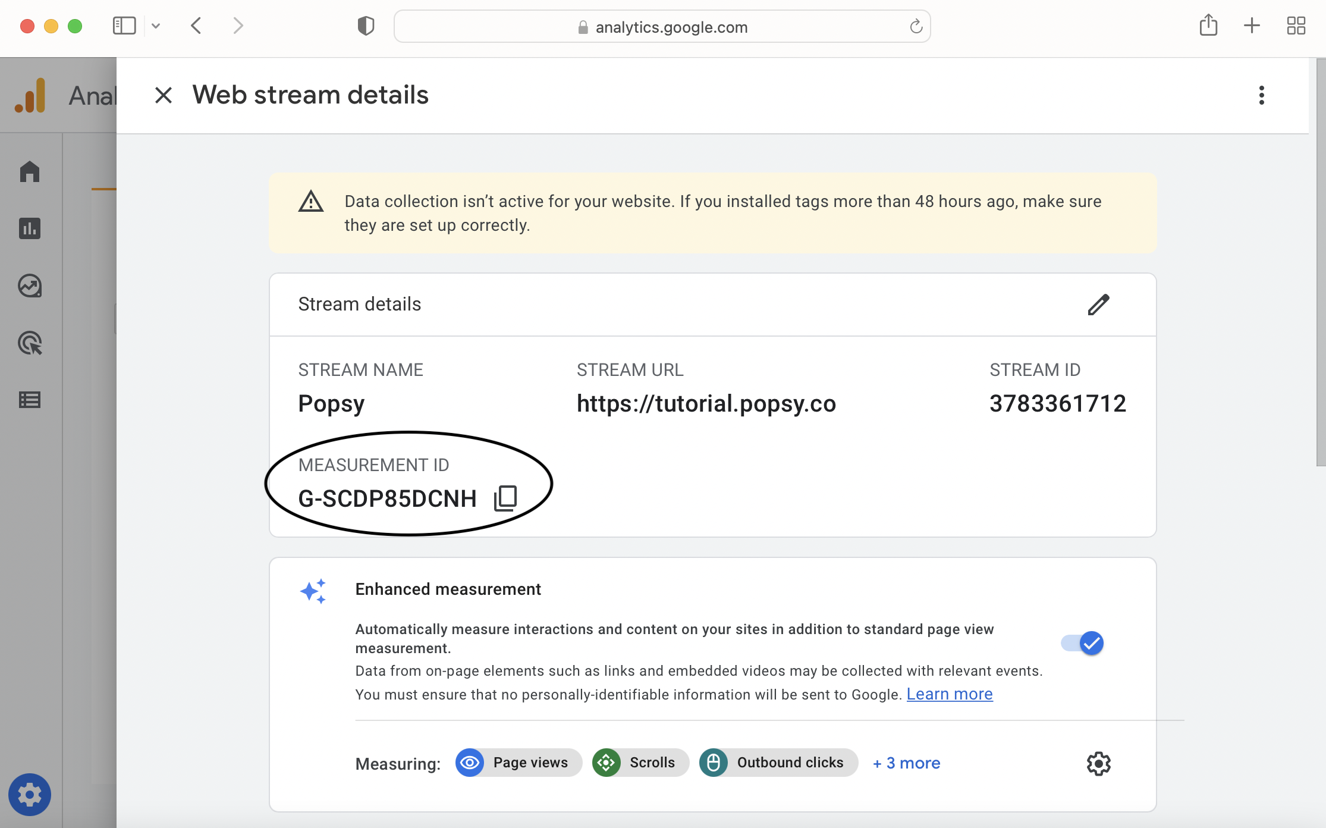Open the Advertising section in sidebar
Image resolution: width=1326 pixels, height=828 pixels.
(30, 343)
